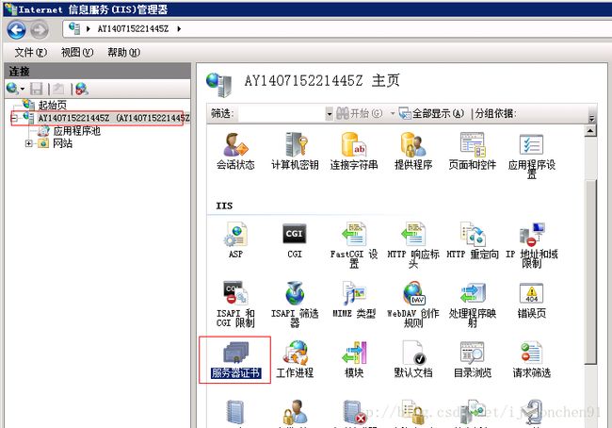Click AY140715221445Z in the address bar

(133, 29)
